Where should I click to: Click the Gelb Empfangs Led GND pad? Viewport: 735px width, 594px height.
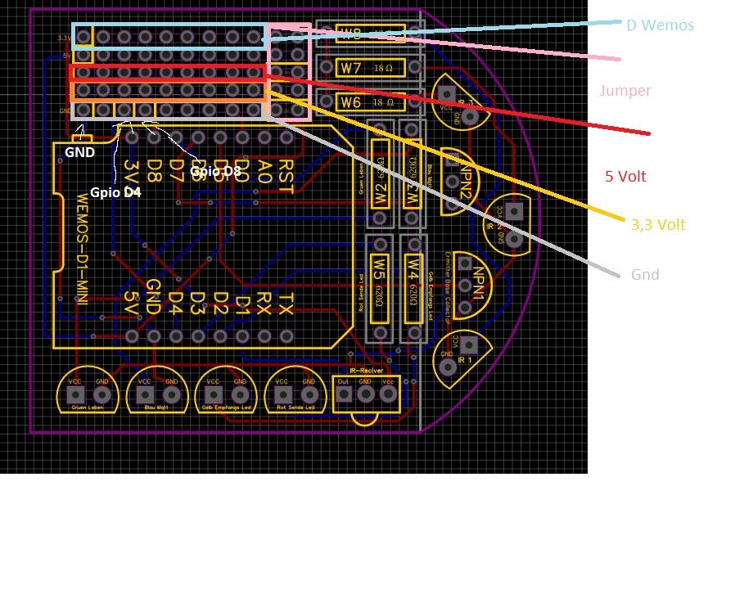pos(240,395)
